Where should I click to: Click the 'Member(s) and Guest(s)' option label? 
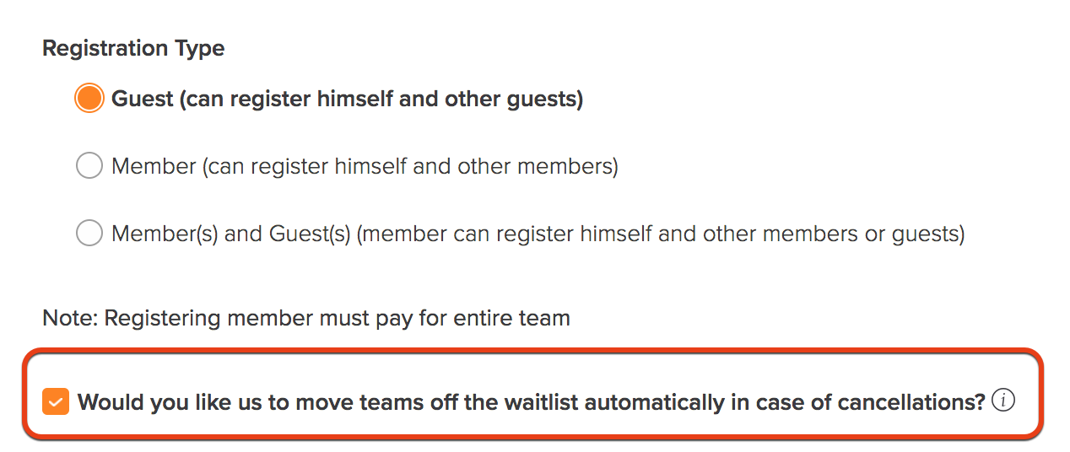click(538, 234)
